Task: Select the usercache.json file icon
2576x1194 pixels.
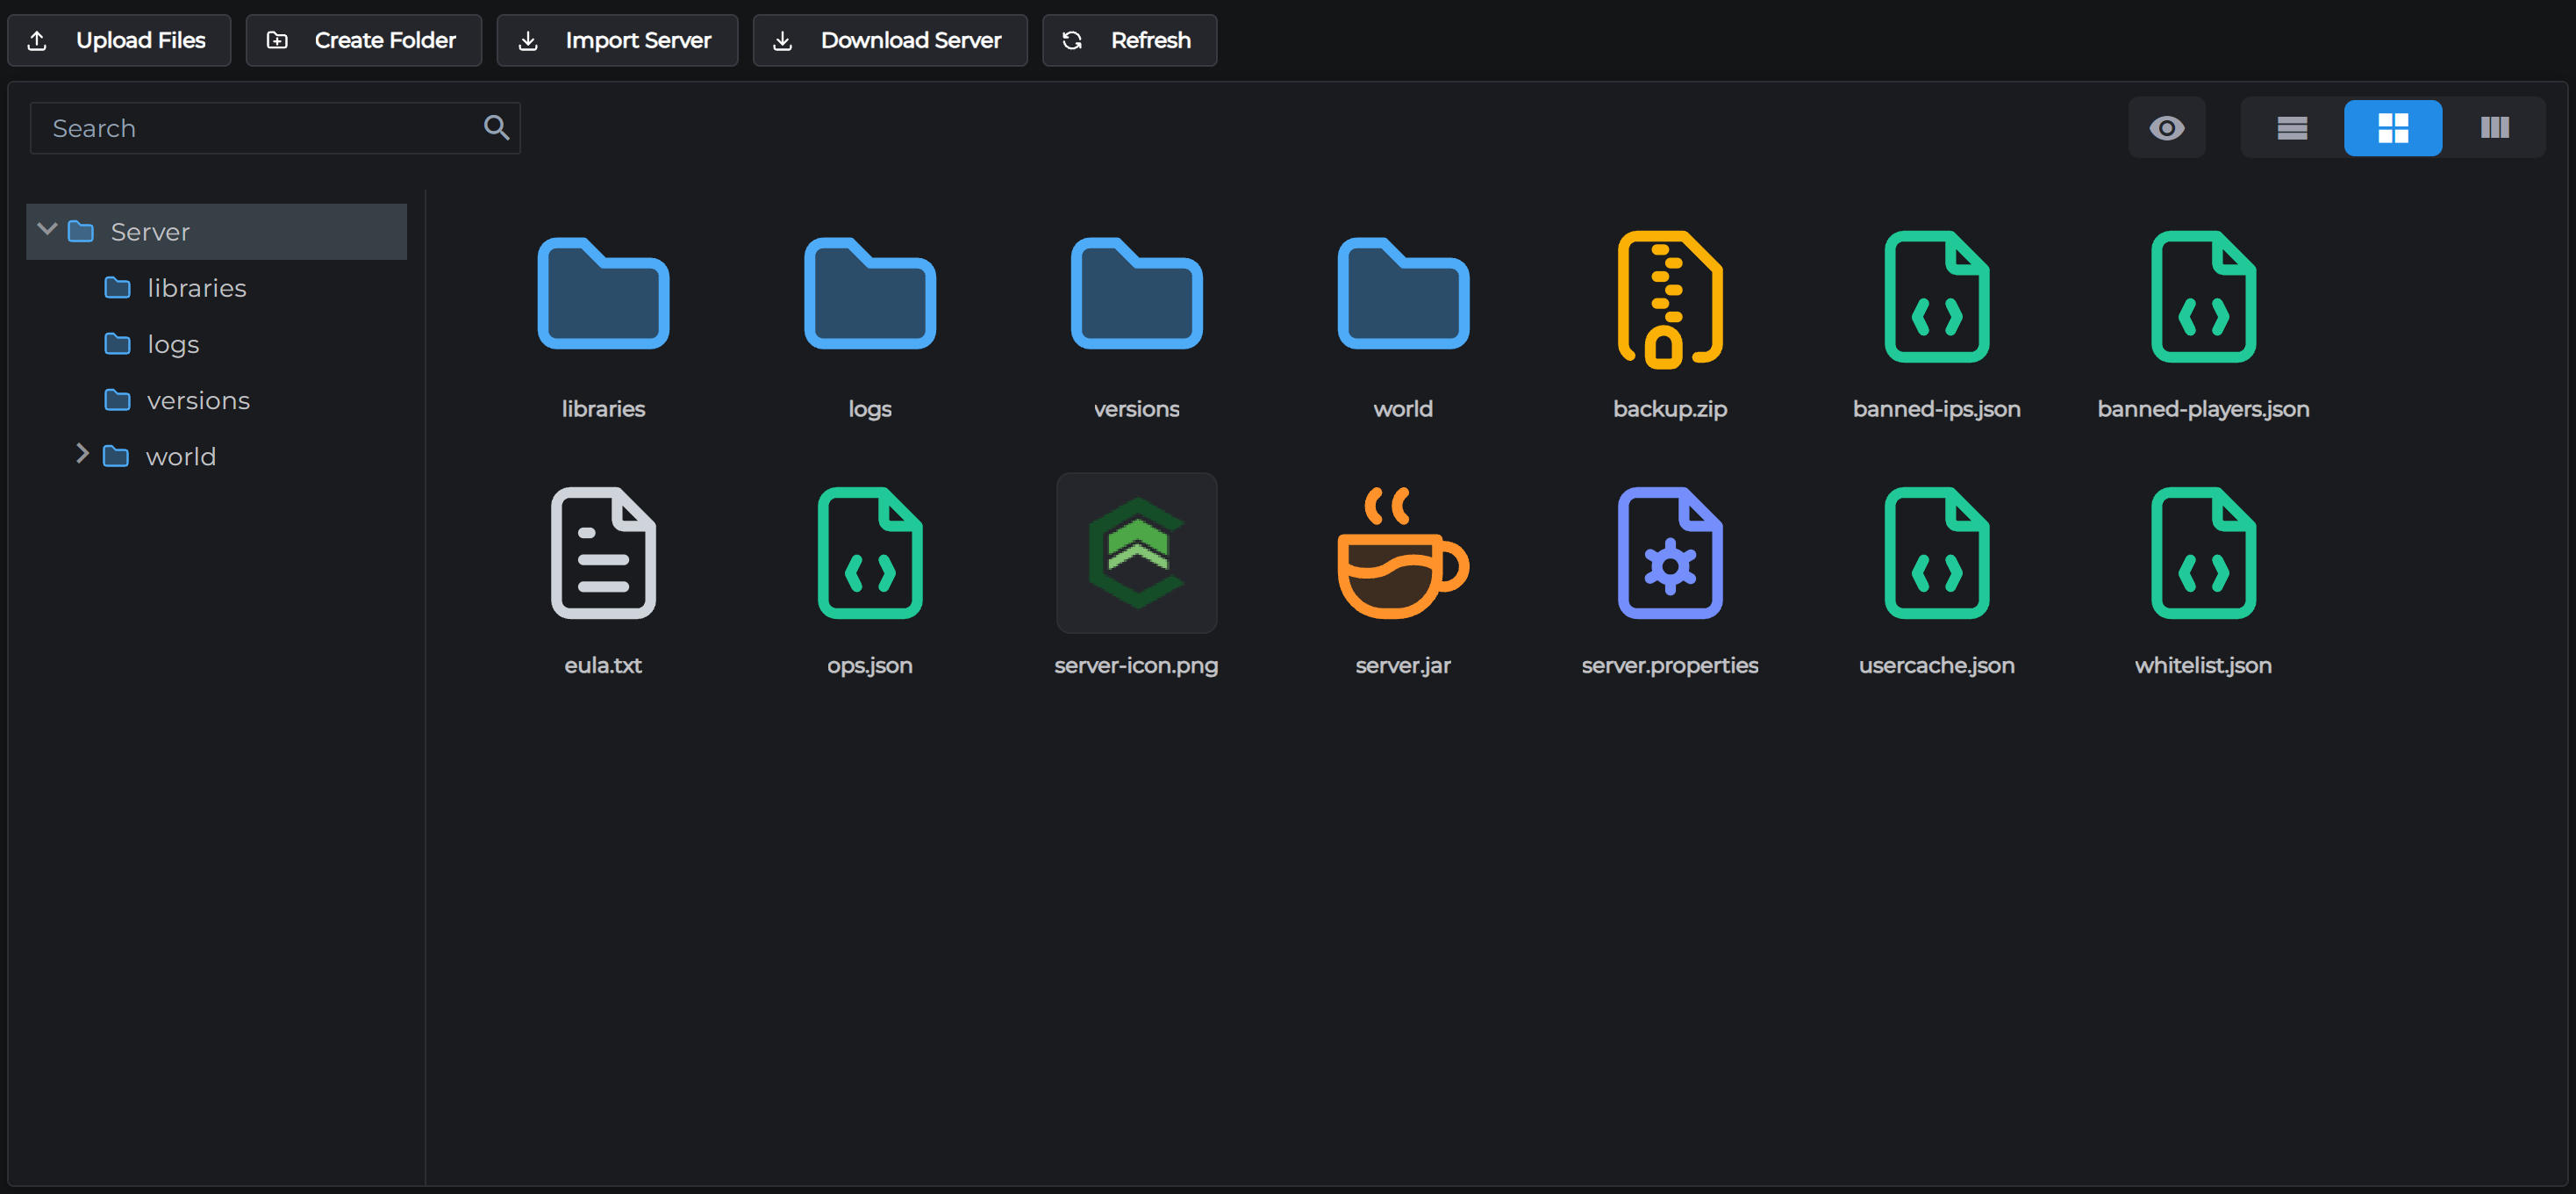Action: pos(1936,552)
